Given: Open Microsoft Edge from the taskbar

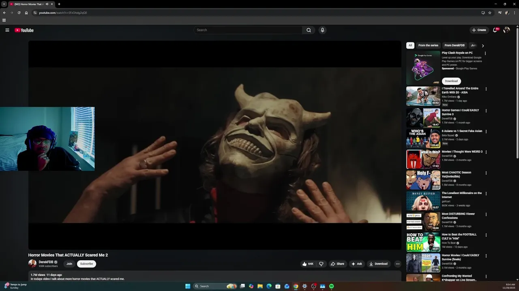Looking at the screenshot, I should (x=269, y=286).
